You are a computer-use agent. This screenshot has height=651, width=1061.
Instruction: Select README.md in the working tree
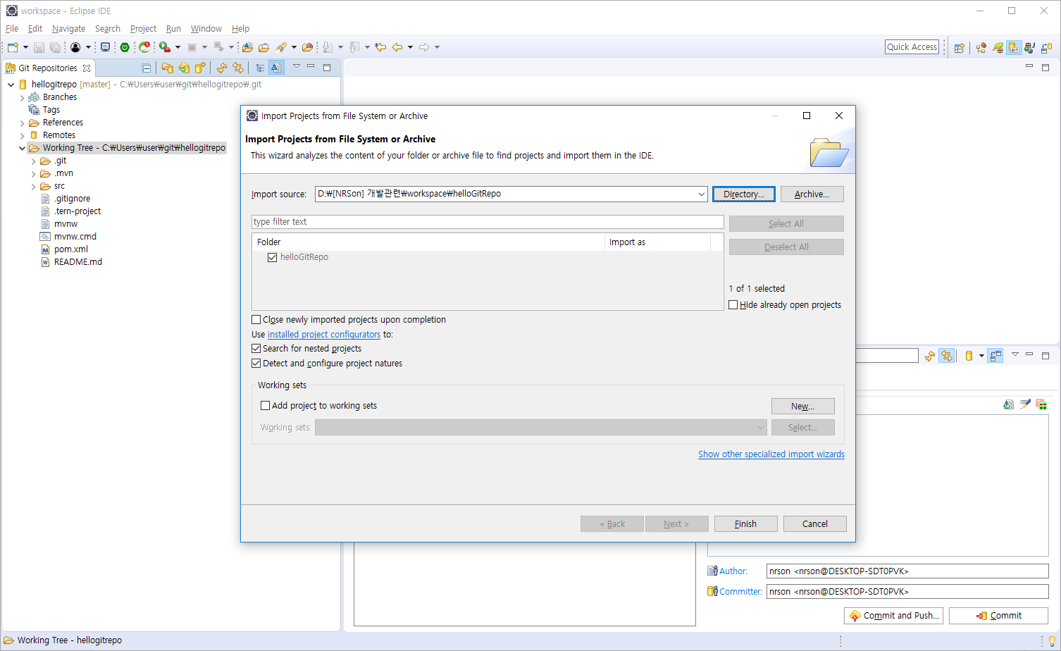pyautogui.click(x=78, y=262)
